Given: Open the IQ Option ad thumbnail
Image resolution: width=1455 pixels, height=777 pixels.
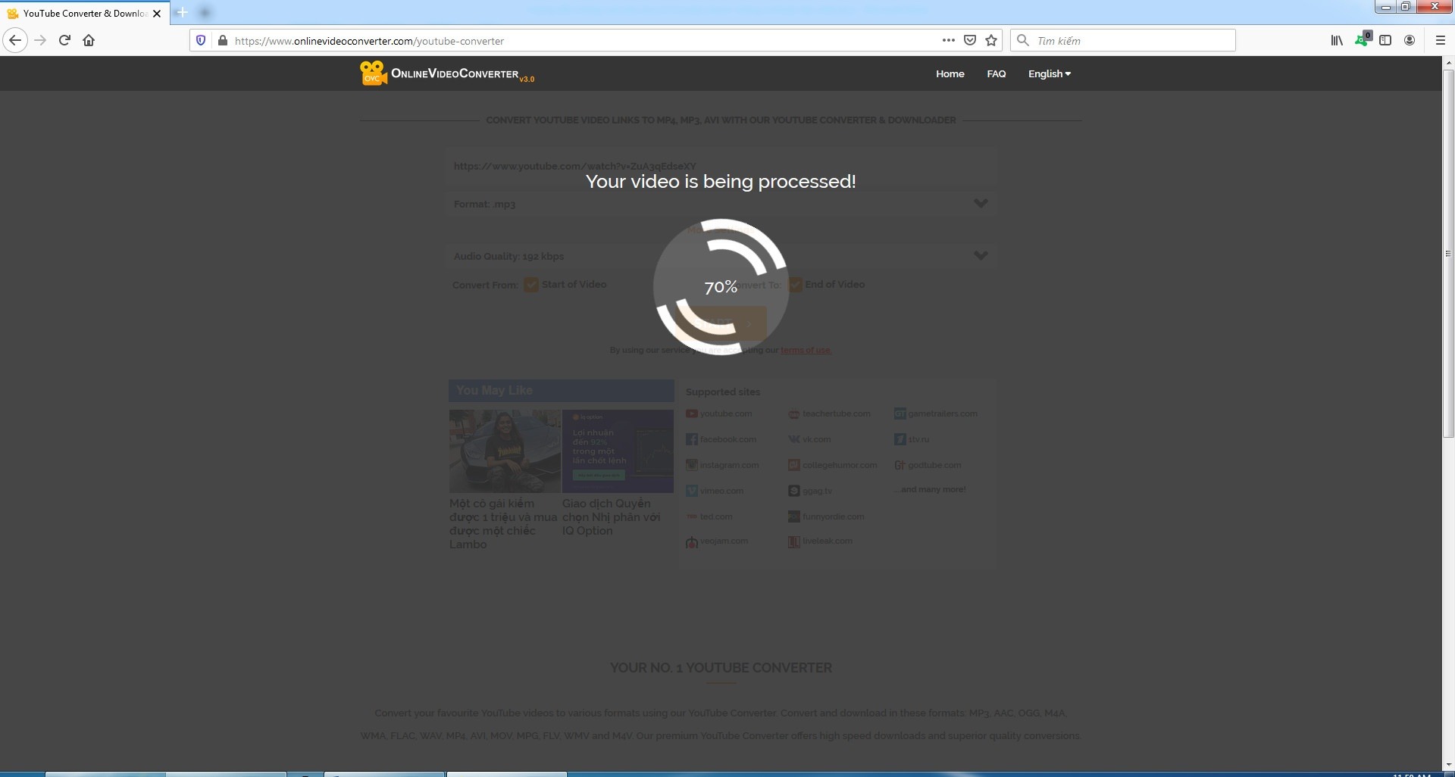Looking at the screenshot, I should [x=618, y=451].
